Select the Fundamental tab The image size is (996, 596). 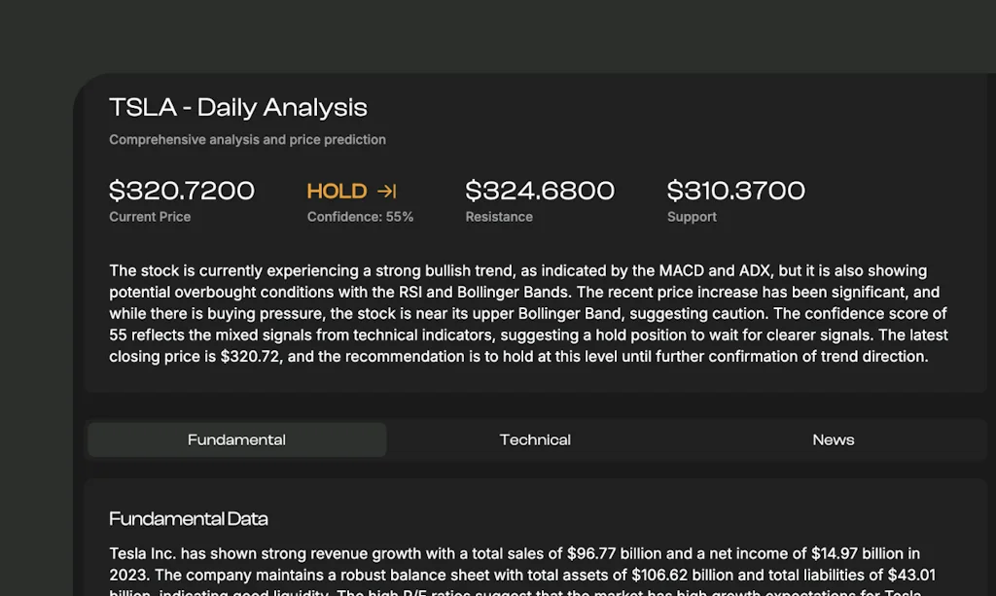point(236,439)
